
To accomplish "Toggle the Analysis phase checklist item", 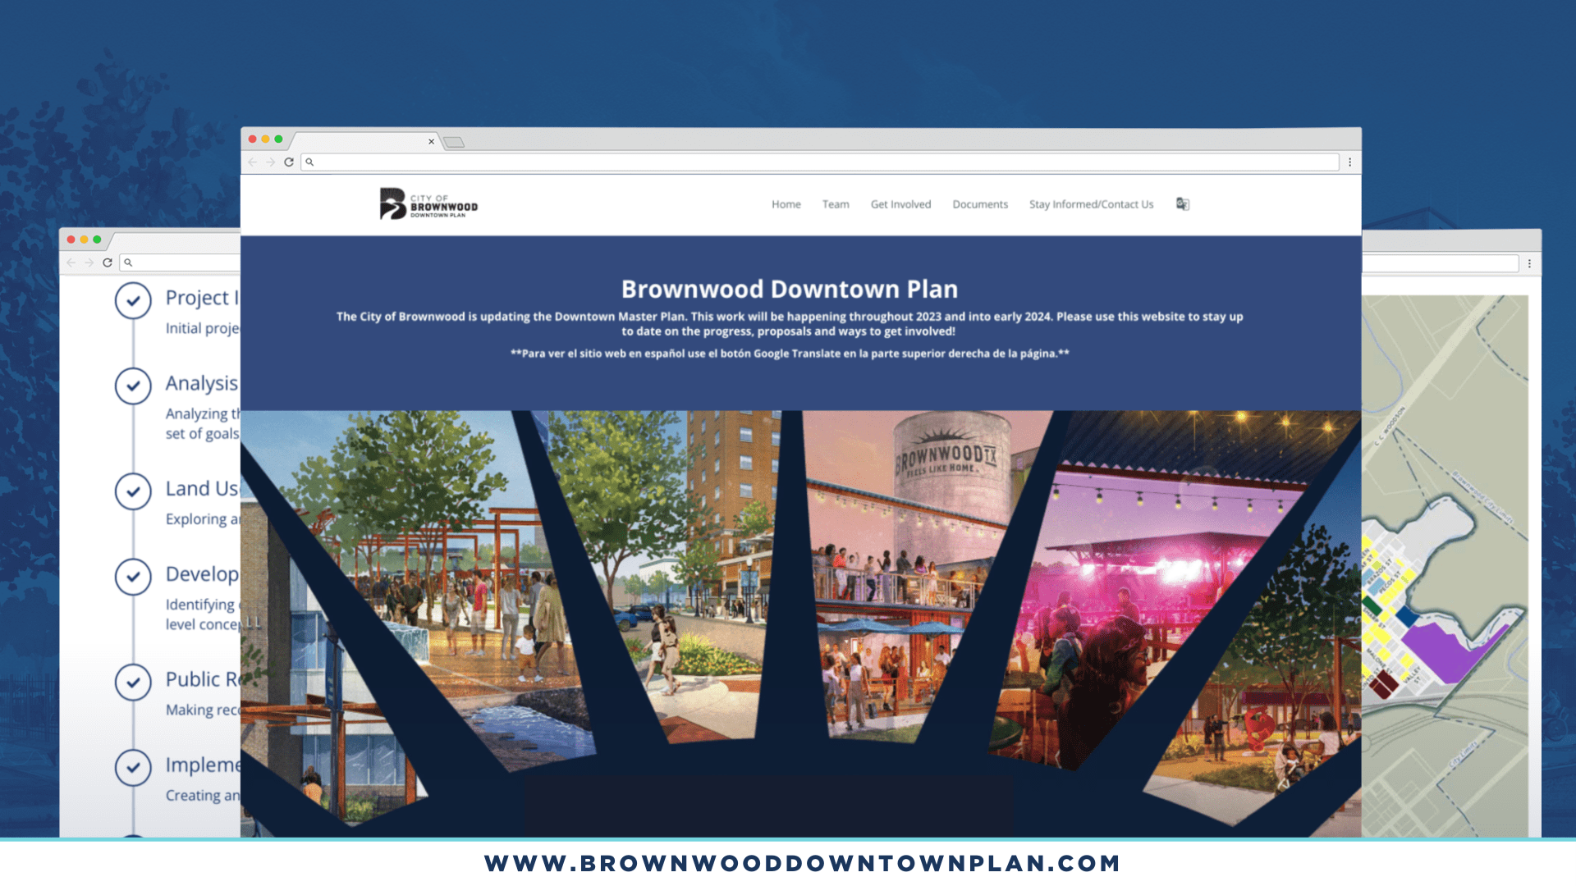I will (132, 385).
